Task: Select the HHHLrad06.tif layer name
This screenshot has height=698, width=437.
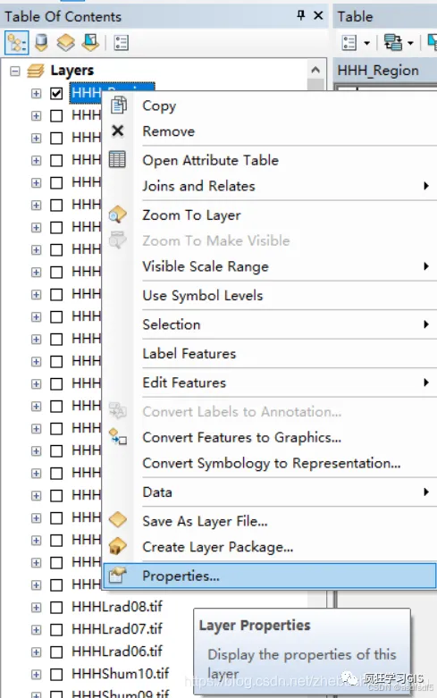Action: click(x=117, y=652)
